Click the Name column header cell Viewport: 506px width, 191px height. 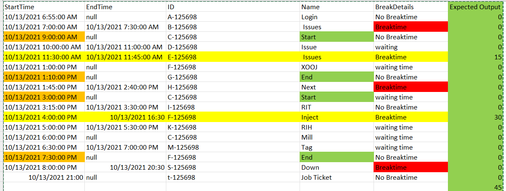(337, 7)
